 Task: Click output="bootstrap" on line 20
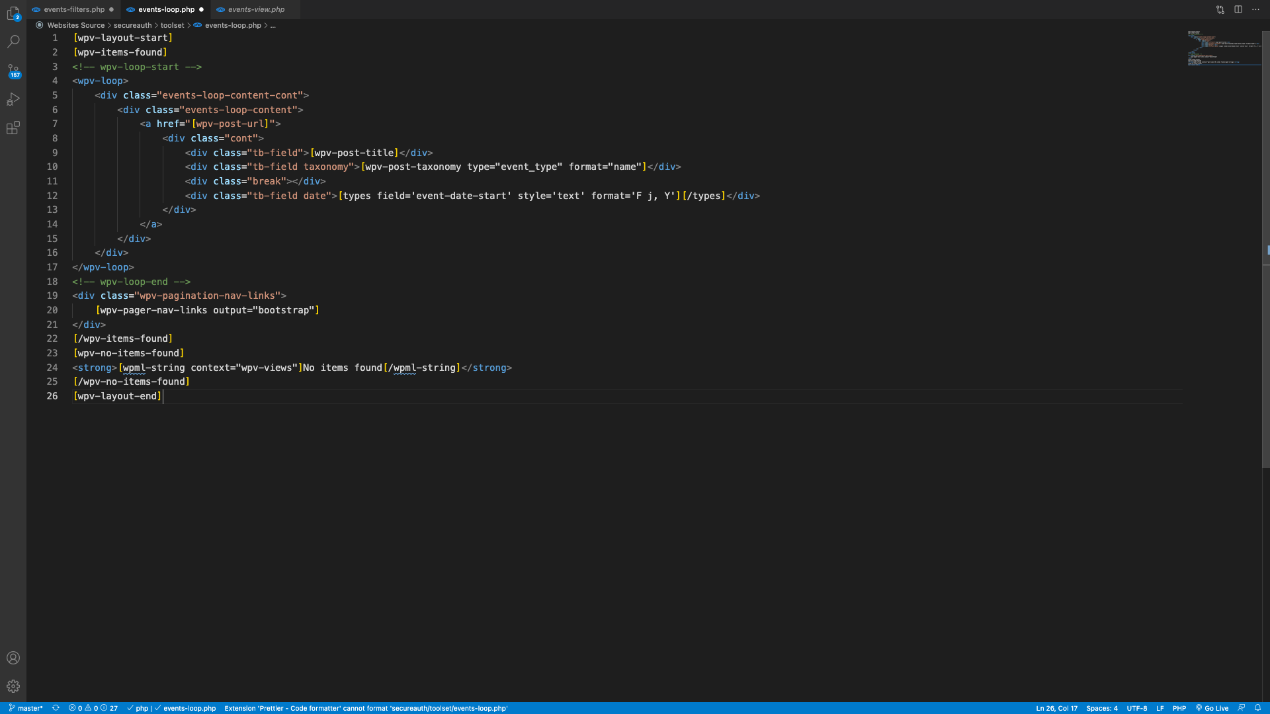(263, 310)
